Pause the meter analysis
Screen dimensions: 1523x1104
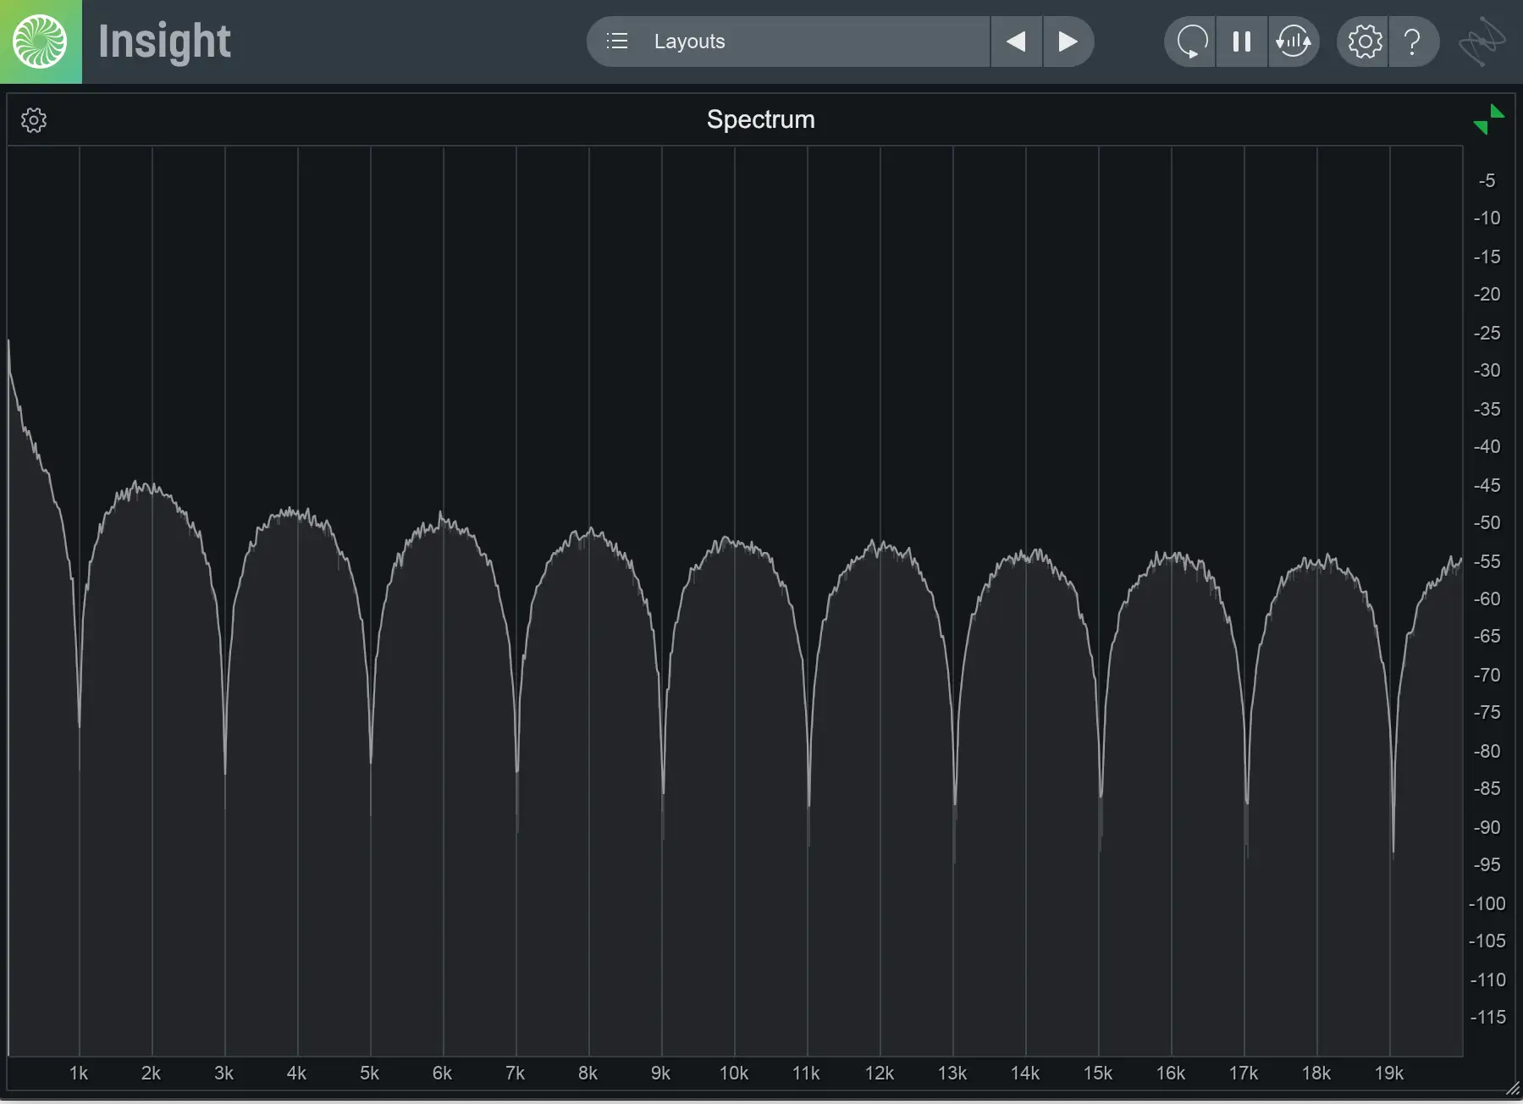1242,41
